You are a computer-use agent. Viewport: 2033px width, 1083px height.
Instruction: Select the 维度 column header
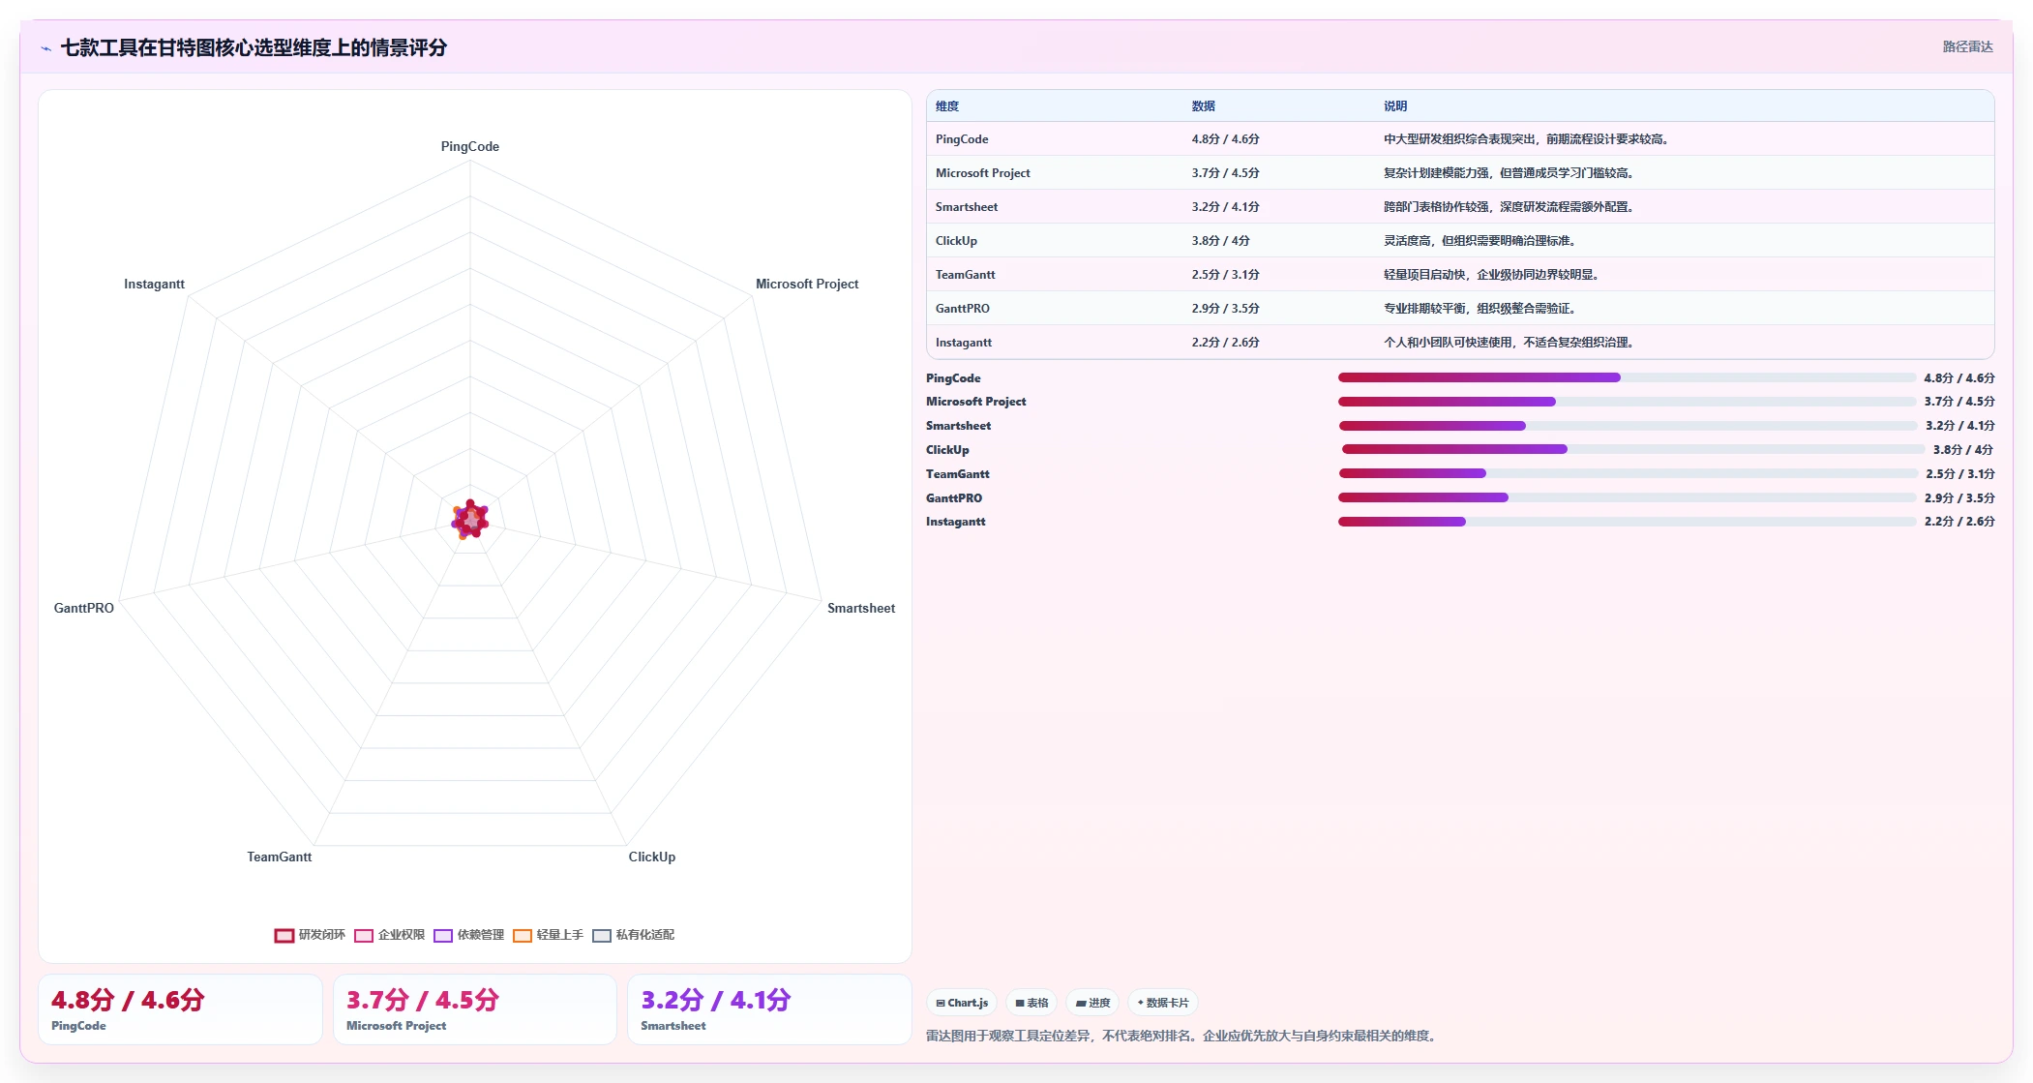[x=947, y=106]
